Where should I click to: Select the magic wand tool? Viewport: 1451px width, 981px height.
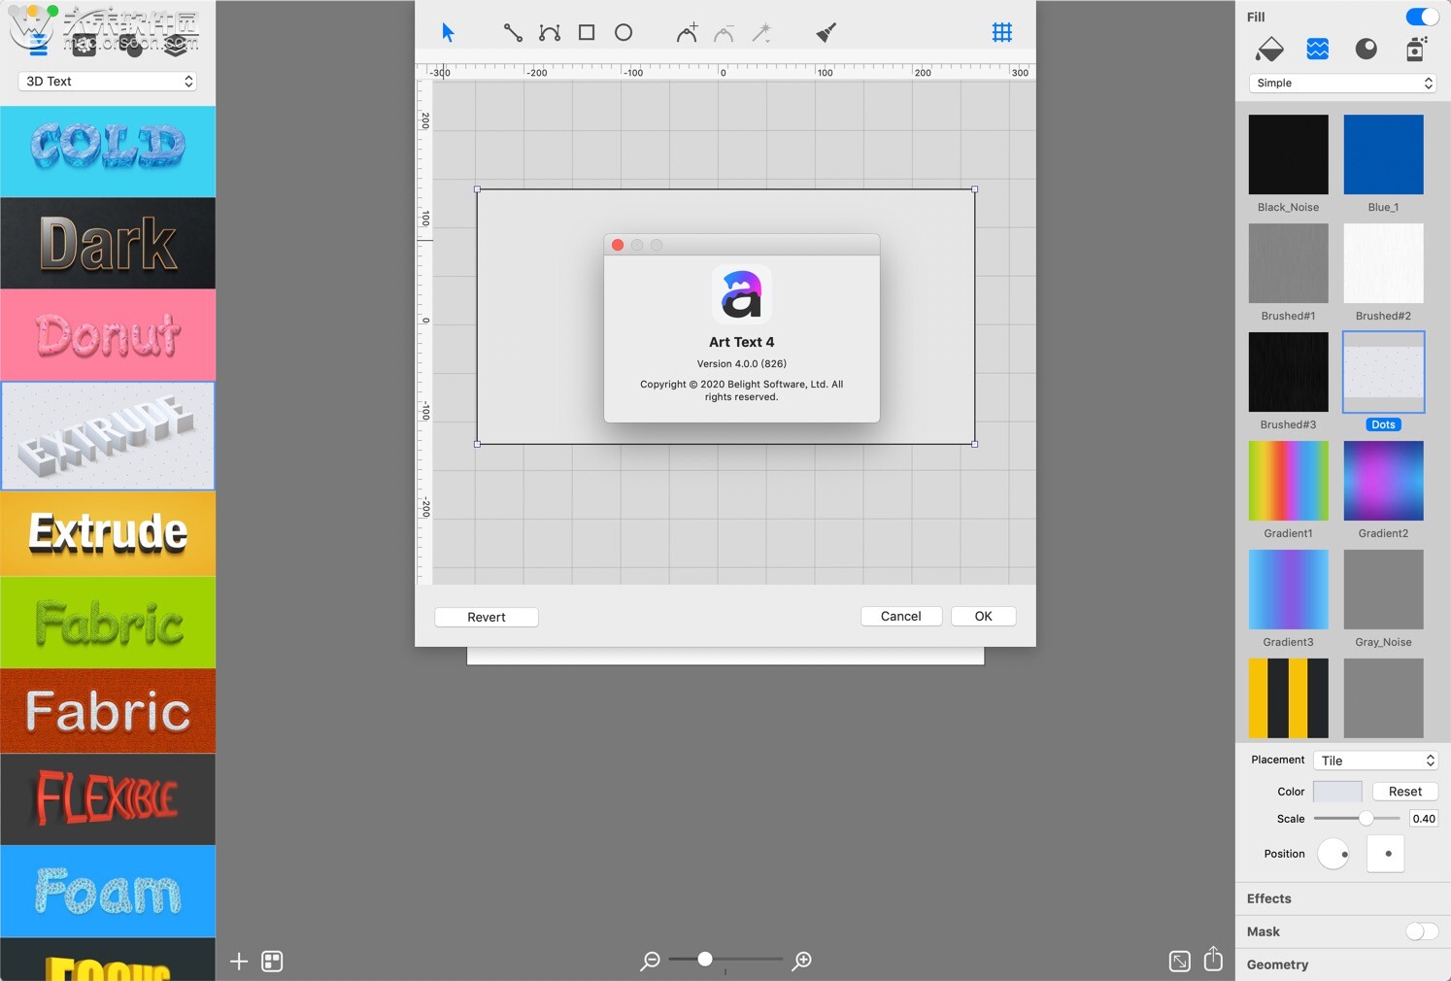coord(761,33)
